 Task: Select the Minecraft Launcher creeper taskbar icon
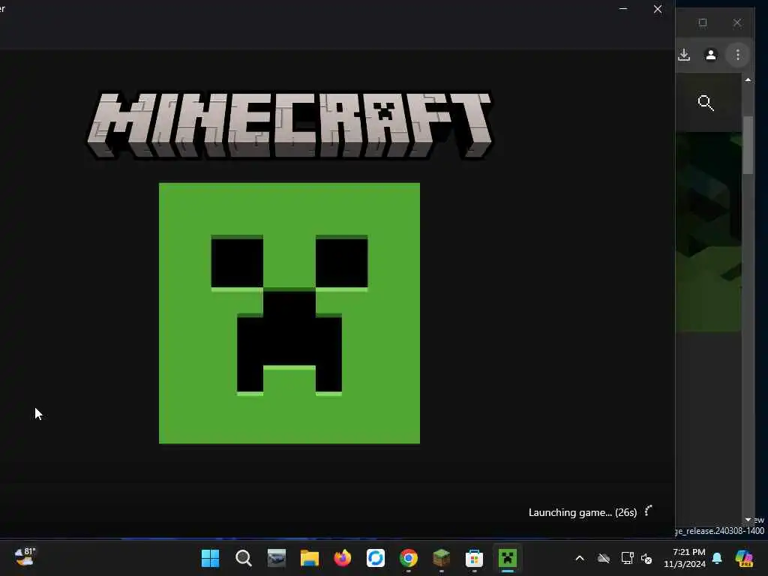tap(508, 558)
